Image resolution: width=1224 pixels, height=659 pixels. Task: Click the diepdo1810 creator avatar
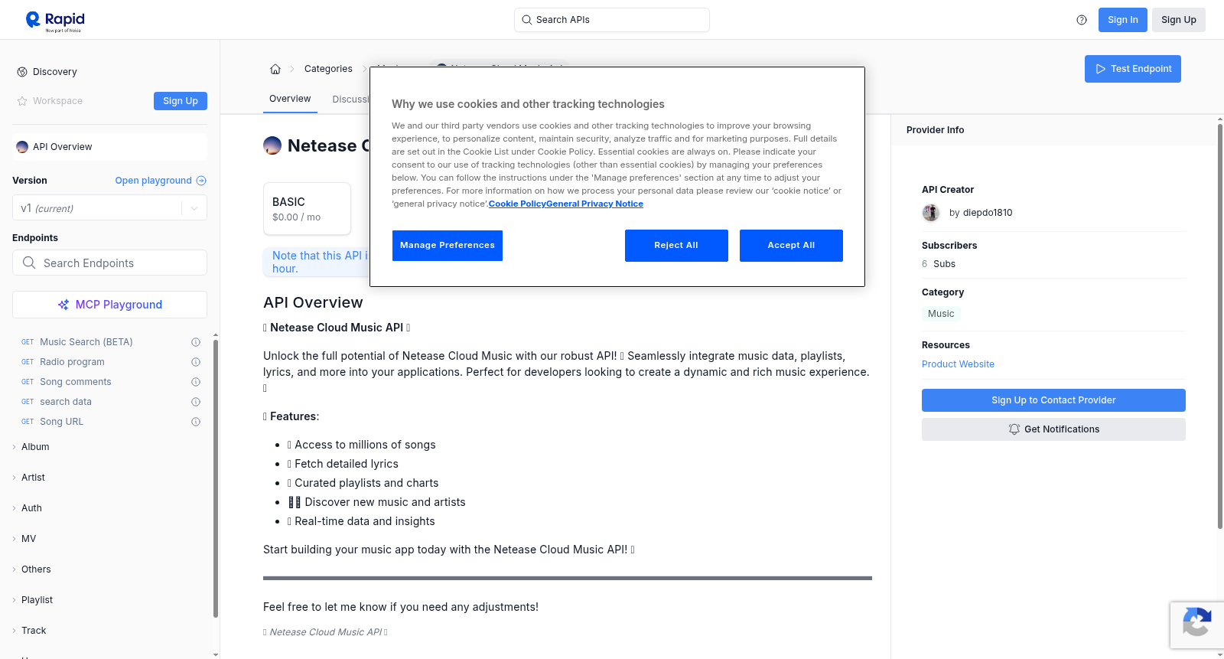(931, 213)
